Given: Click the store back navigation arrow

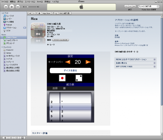Looking at the screenshot, I should coord(30,13).
